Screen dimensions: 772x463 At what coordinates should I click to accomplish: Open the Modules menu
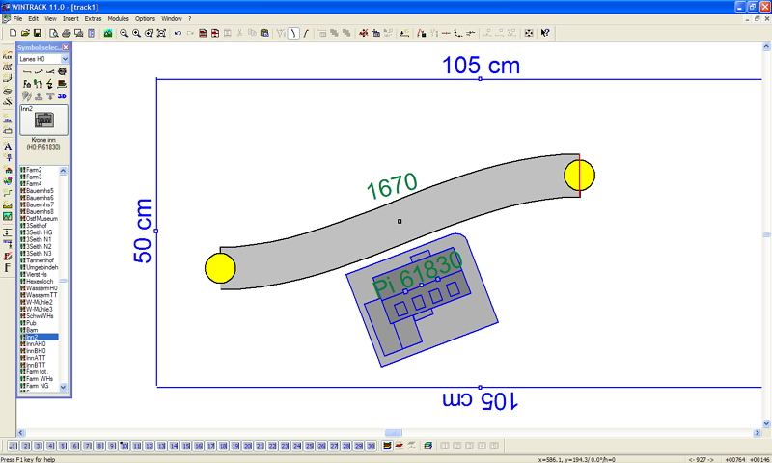pos(118,18)
